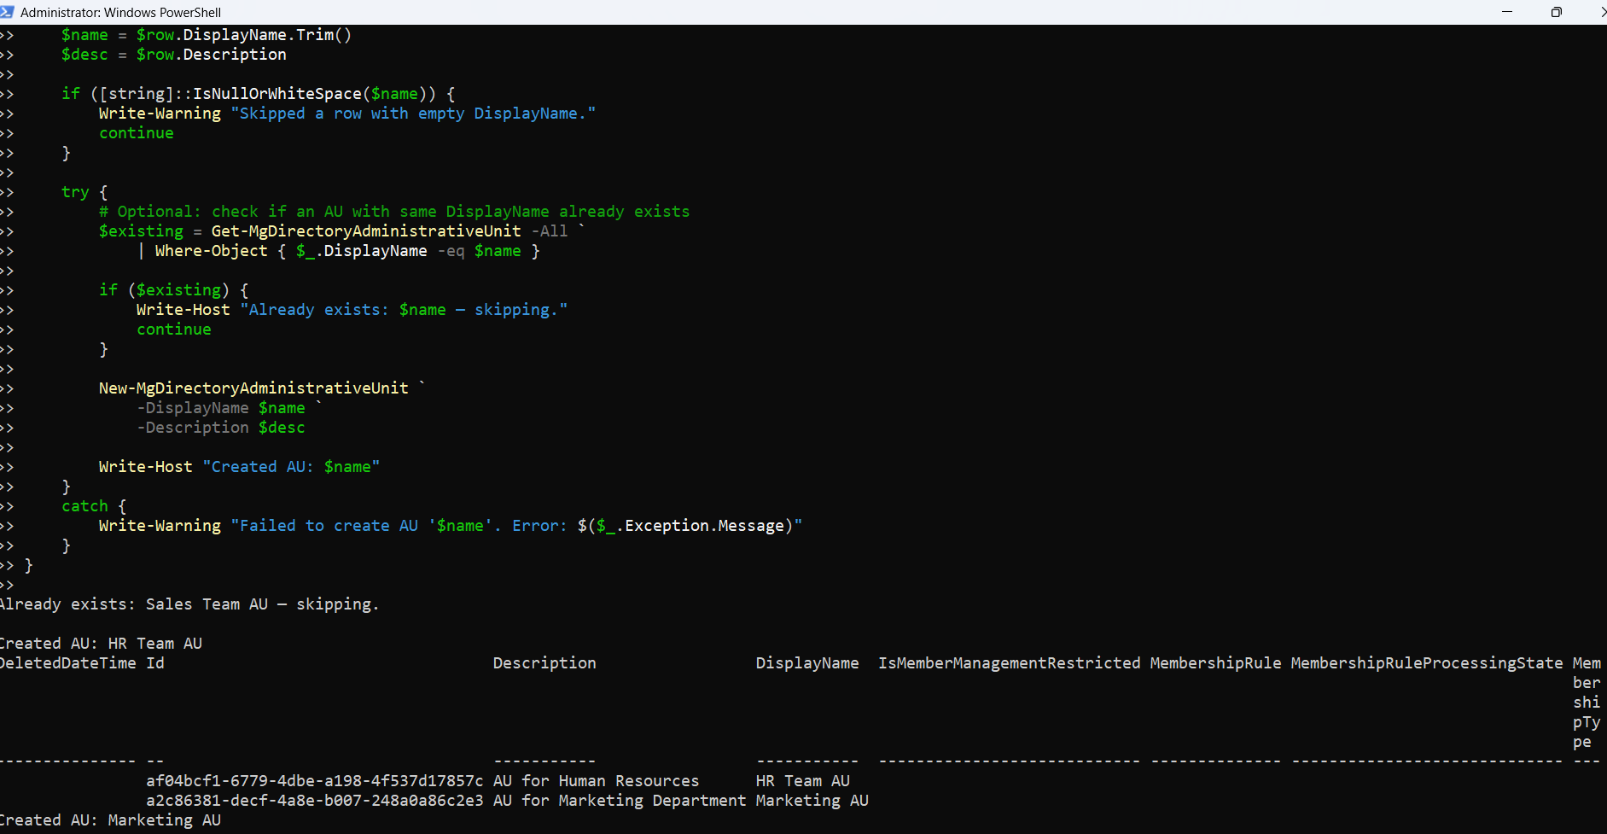Open the PowerShell system menu icon
Viewport: 1607px width, 834px height.
point(7,12)
